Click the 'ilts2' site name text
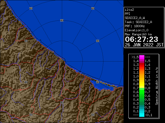This screenshot has width=165, height=123. [x=129, y=10]
